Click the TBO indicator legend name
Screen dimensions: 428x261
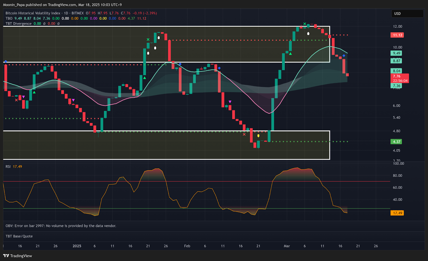point(9,18)
